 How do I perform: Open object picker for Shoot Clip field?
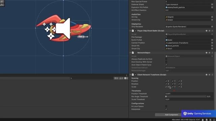[212, 48]
